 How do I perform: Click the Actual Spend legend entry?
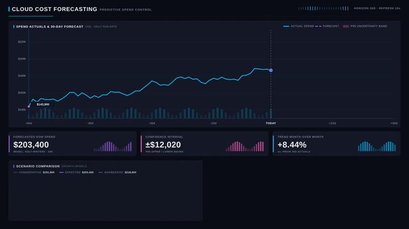299,26
